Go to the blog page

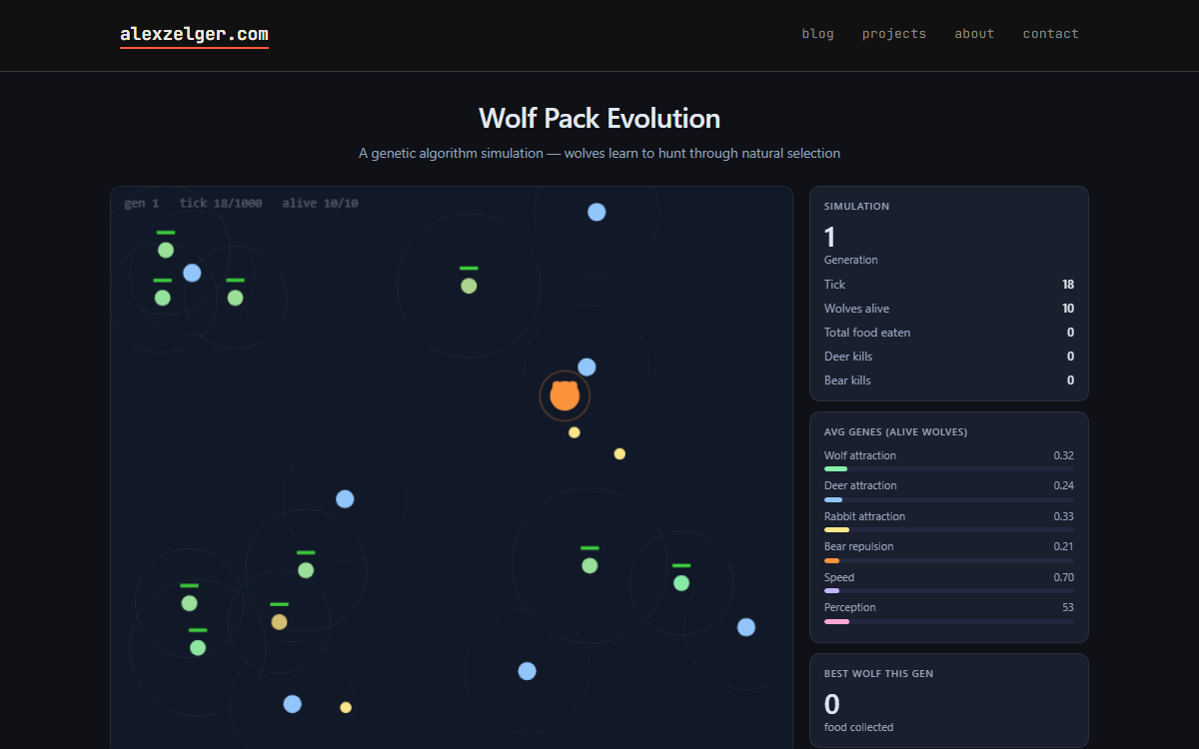coord(817,34)
